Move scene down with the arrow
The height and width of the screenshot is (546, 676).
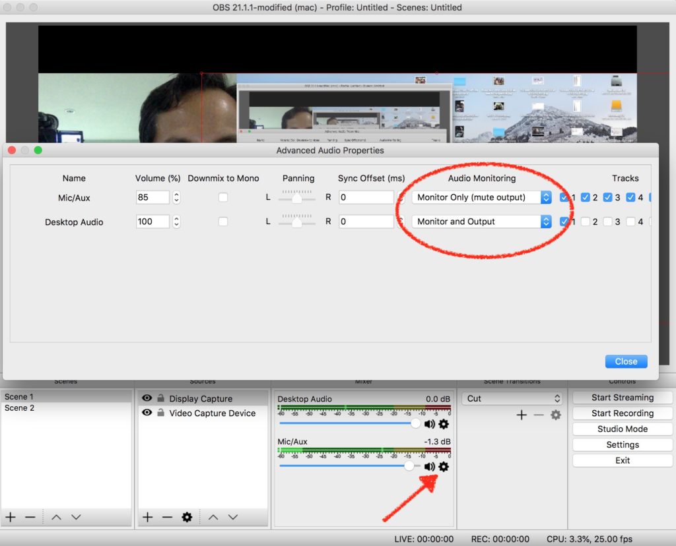(x=76, y=517)
